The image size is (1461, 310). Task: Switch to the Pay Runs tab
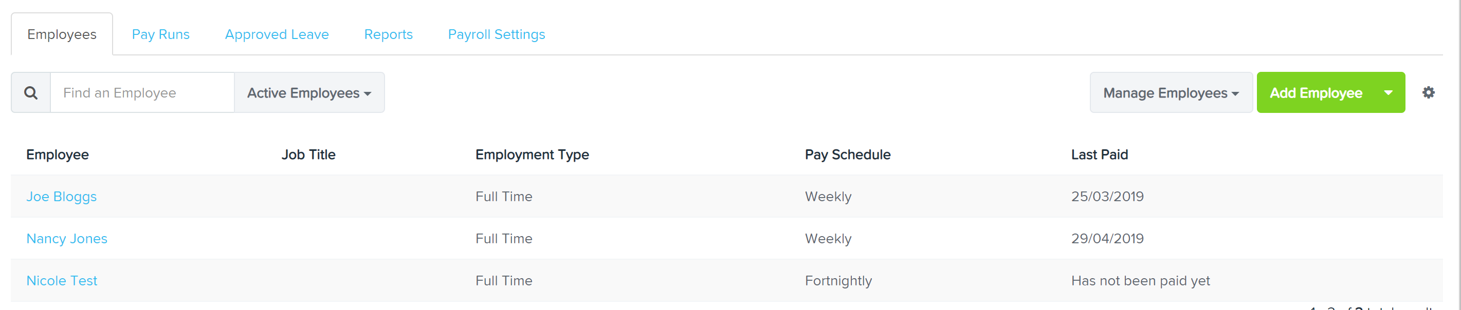click(x=160, y=34)
